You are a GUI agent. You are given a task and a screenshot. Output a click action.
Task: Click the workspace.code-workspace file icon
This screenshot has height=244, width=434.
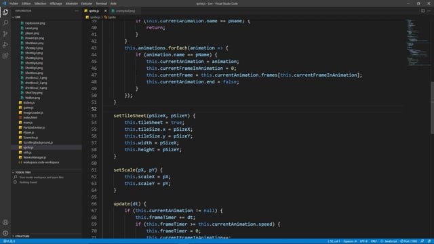tap(20, 163)
